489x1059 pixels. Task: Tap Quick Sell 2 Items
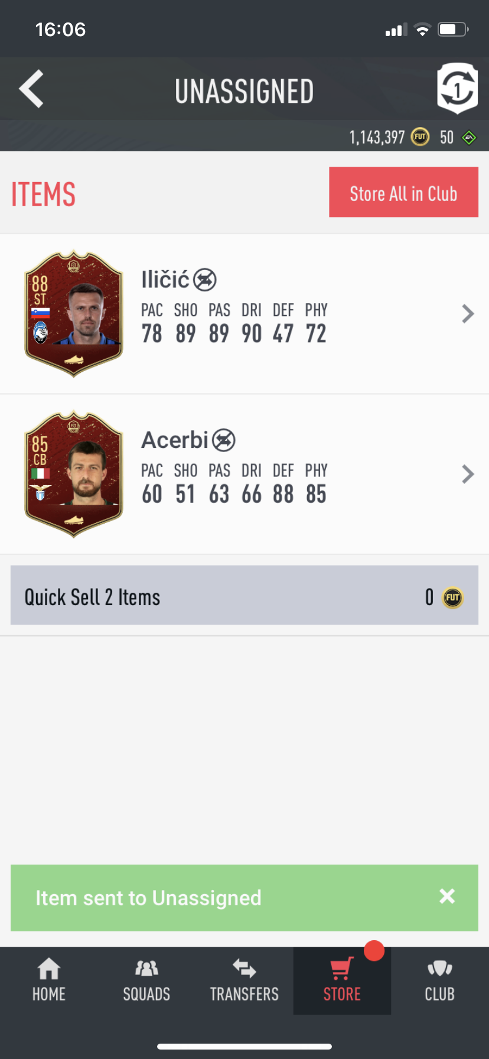point(244,595)
